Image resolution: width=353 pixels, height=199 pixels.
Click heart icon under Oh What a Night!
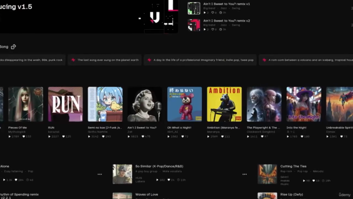tap(183, 137)
